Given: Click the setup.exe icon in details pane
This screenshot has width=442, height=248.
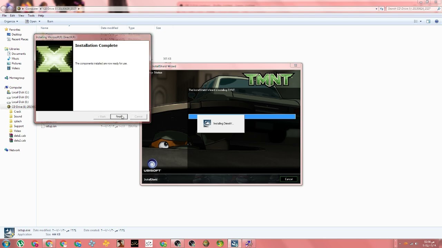Looking at the screenshot, I should point(9,232).
